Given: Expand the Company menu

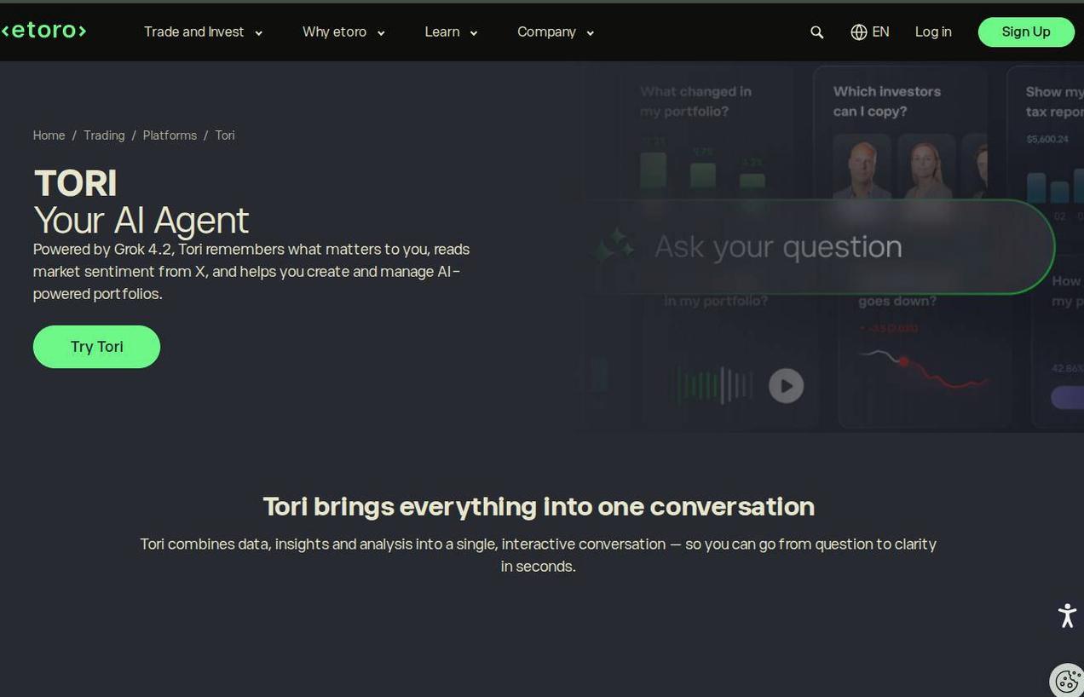Looking at the screenshot, I should [556, 32].
